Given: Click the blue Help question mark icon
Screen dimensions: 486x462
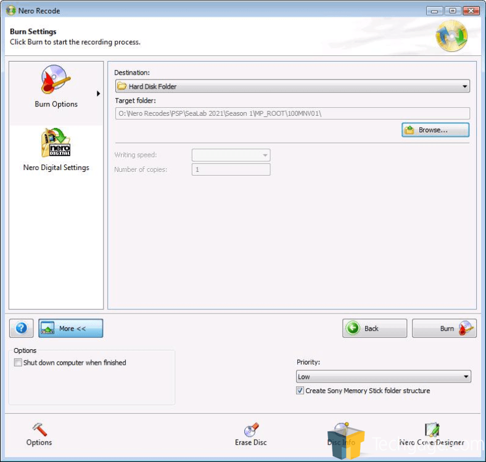Looking at the screenshot, I should (x=21, y=328).
